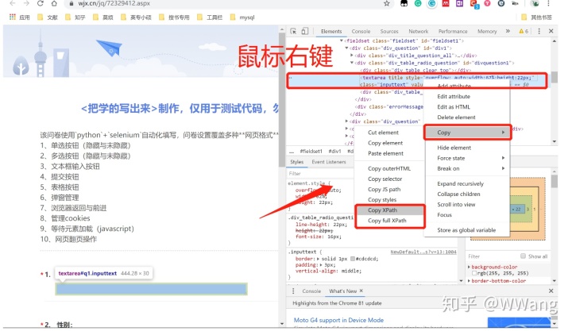
Task: Expand the border shorthand in .inputtext rule
Action: [318, 259]
